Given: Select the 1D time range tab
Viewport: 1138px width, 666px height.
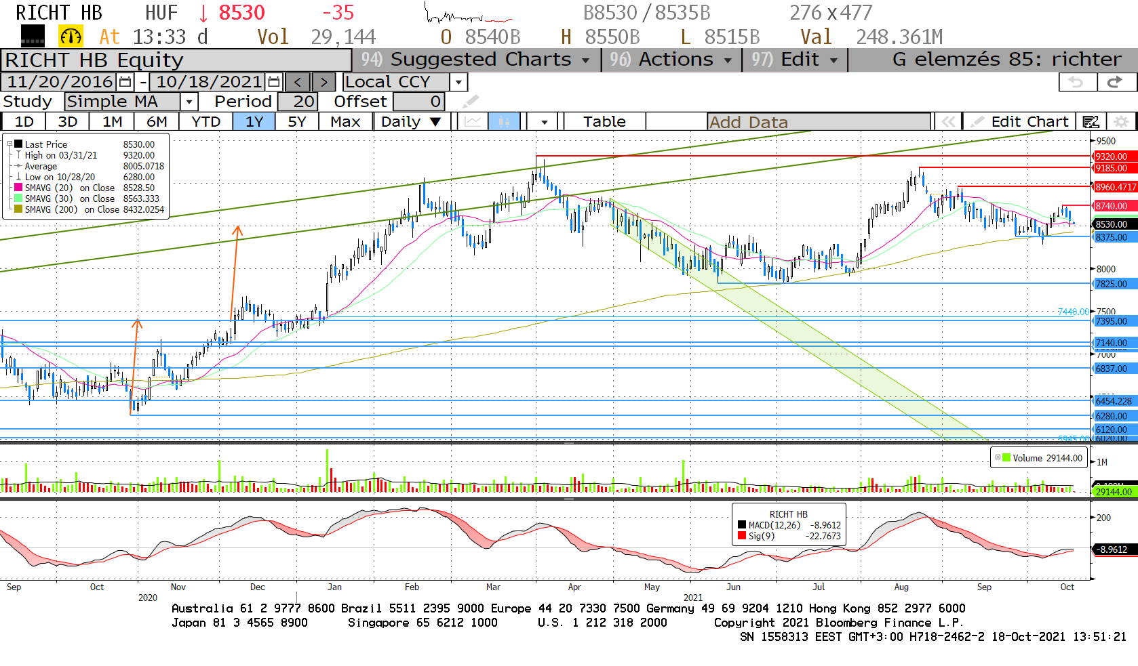Looking at the screenshot, I should coord(24,122).
